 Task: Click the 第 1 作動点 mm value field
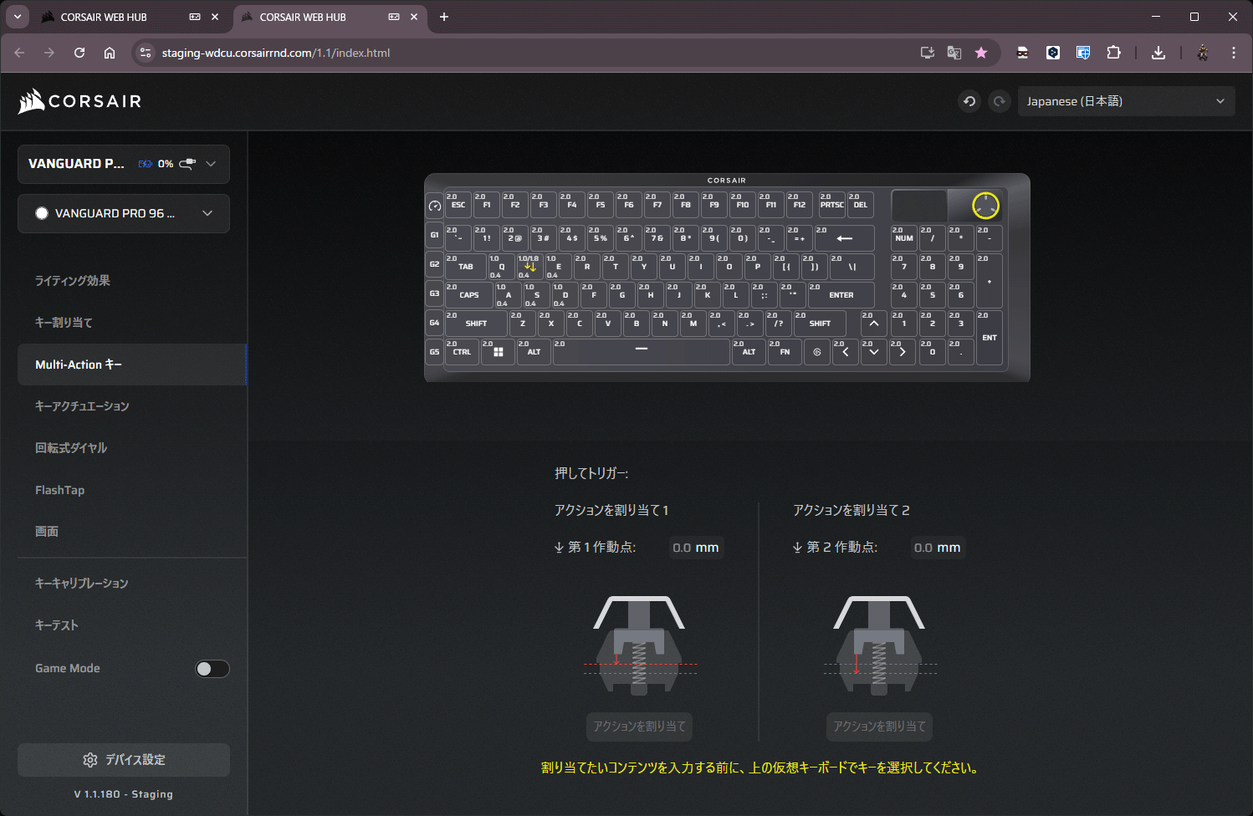click(695, 548)
